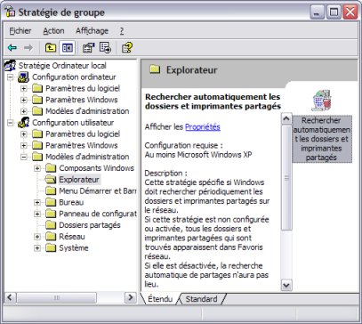362x324 pixels.
Task: Go back with the green left arrow
Action: coord(12,47)
